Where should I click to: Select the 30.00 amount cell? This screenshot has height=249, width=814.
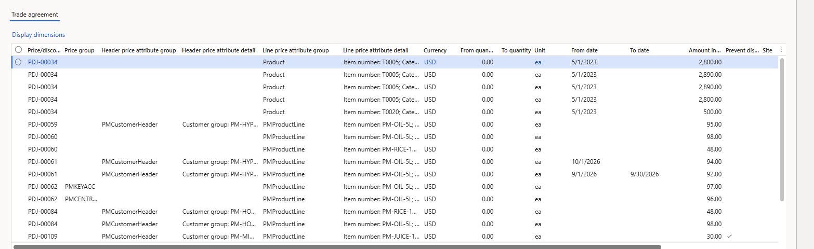(x=714, y=237)
